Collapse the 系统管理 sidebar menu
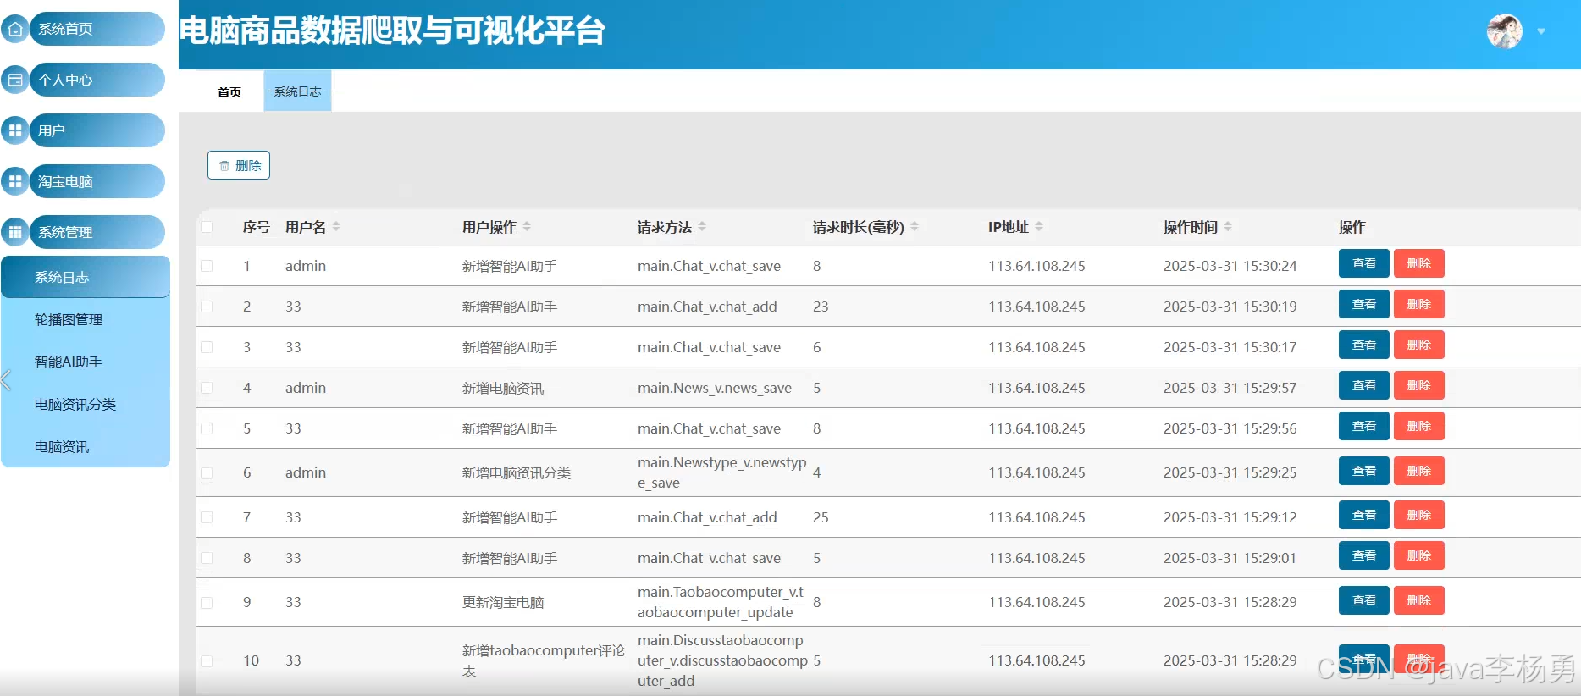The width and height of the screenshot is (1581, 696). (x=97, y=232)
